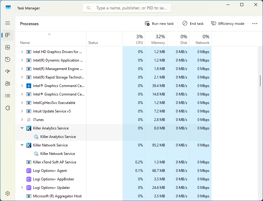Click 68.7 MB memory value
This screenshot has width=263, height=201.
(x=159, y=171)
